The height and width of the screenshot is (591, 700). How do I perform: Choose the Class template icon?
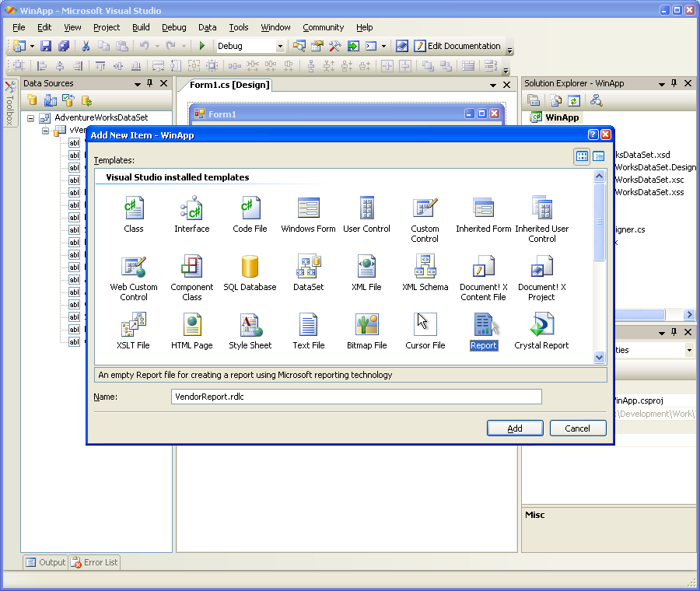click(134, 208)
